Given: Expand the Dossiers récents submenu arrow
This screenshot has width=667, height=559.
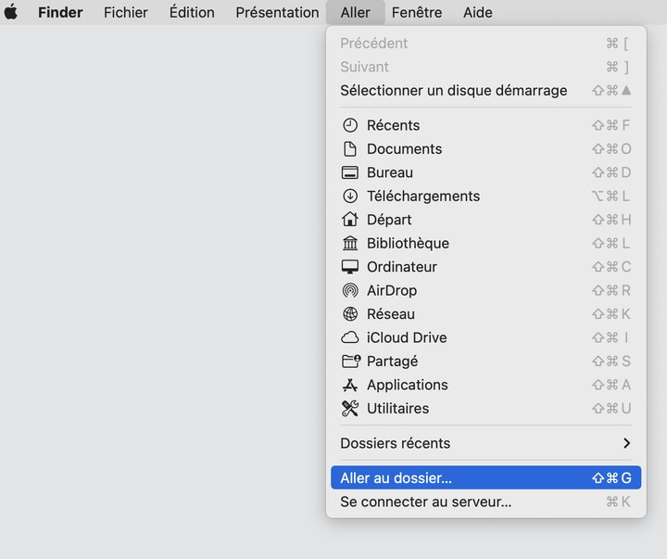Looking at the screenshot, I should pyautogui.click(x=626, y=443).
